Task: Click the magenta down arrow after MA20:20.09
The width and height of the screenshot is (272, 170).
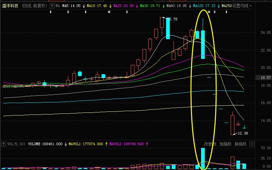Action: [137, 6]
